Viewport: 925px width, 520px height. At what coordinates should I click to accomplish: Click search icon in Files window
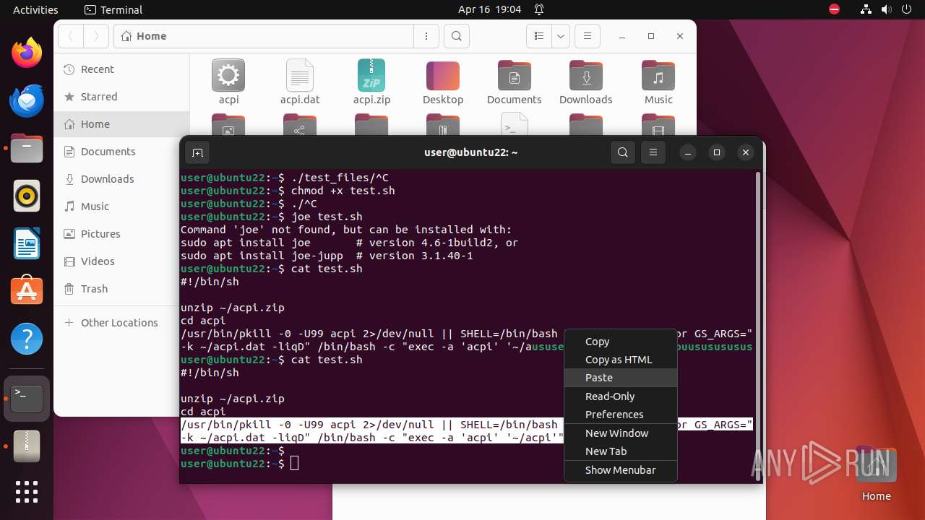[457, 36]
